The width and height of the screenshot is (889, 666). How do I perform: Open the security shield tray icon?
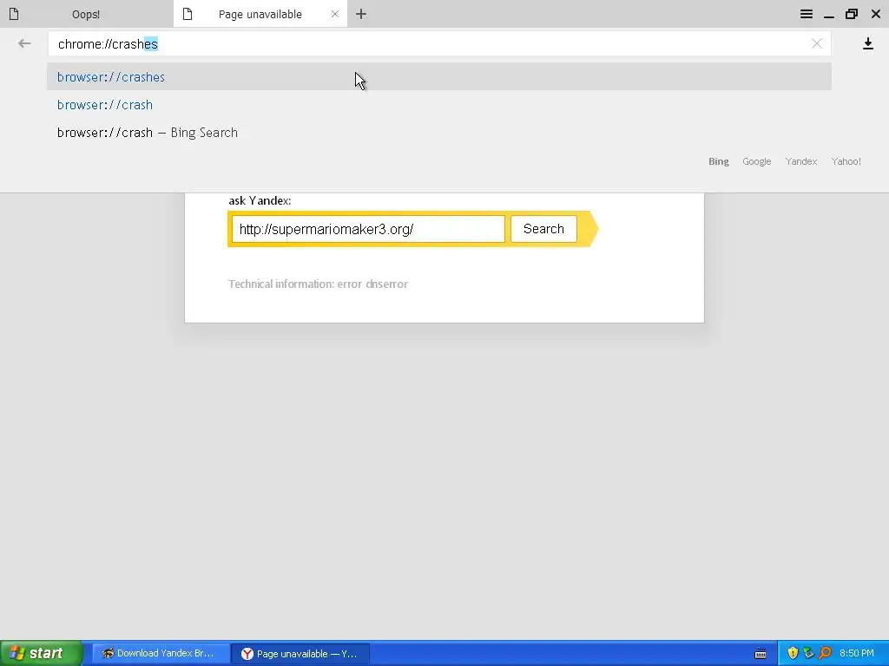tap(793, 653)
